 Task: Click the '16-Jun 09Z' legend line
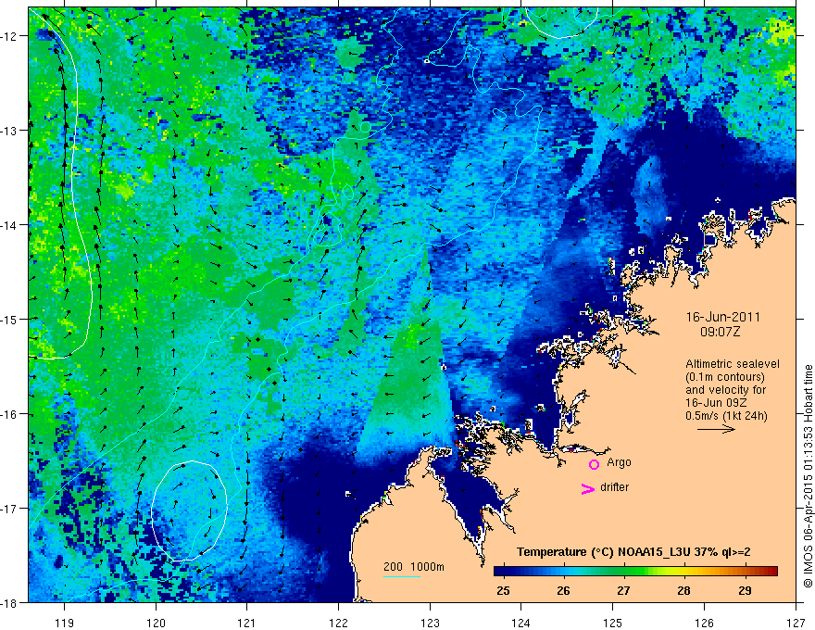coord(717,403)
